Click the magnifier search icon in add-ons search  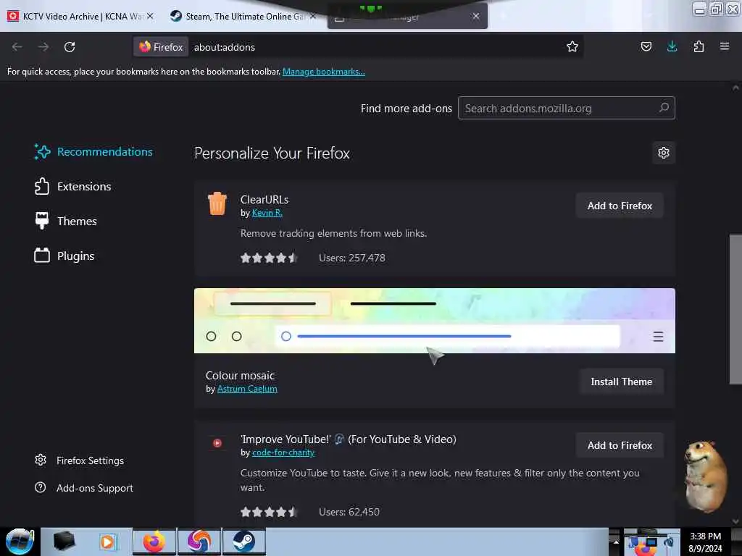tap(664, 108)
